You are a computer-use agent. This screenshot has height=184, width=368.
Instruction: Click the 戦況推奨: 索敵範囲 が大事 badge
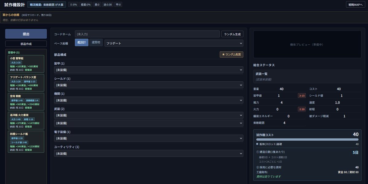click(47, 5)
